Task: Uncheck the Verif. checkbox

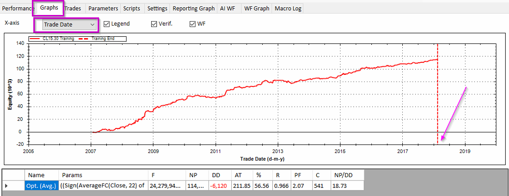Action: coord(154,24)
